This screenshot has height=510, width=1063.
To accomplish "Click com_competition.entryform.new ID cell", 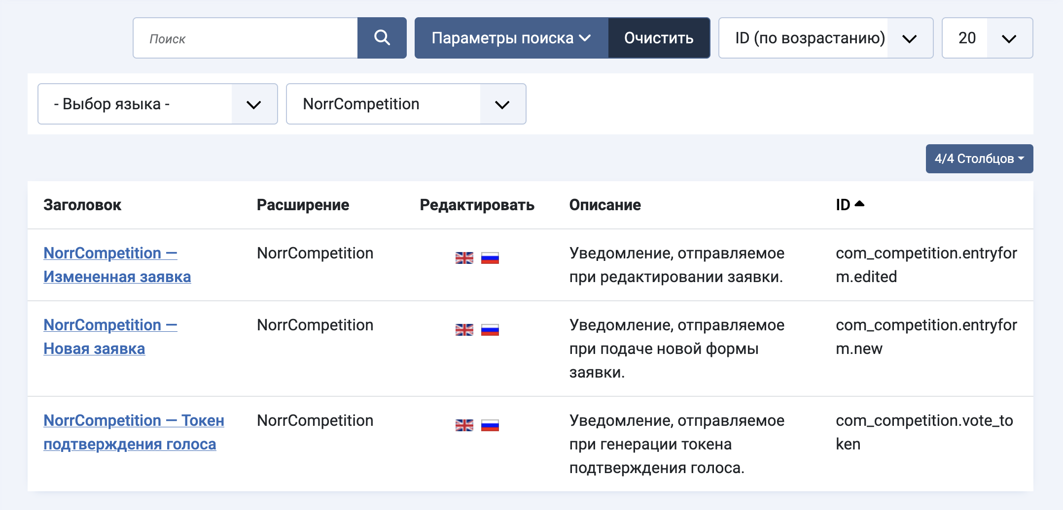I will tap(926, 337).
